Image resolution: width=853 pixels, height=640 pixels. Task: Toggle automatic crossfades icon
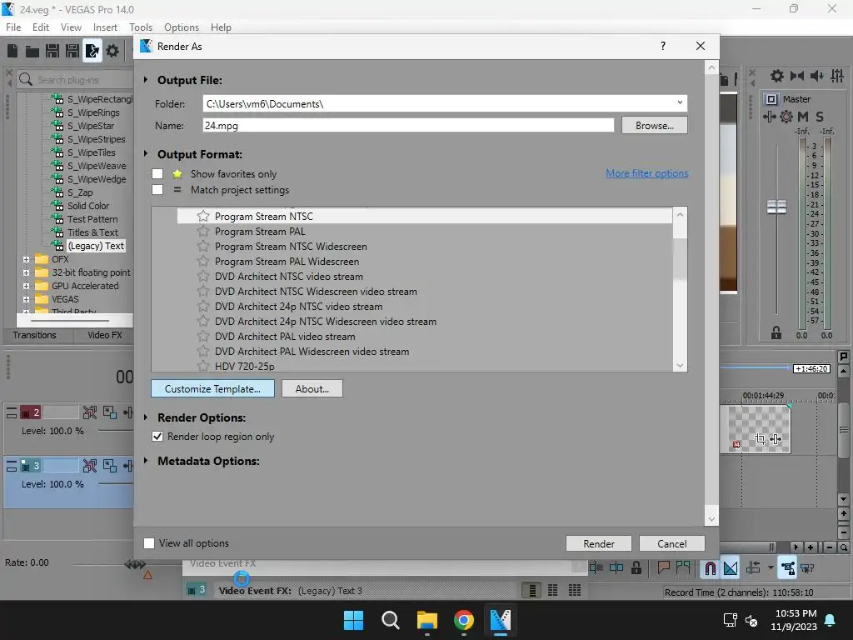click(x=731, y=568)
